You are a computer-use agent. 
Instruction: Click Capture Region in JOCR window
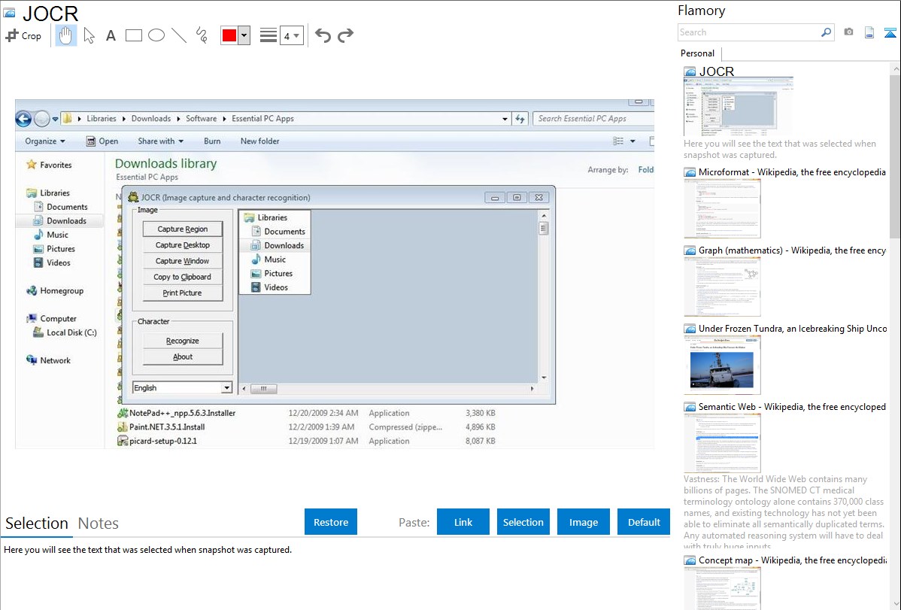click(x=183, y=229)
